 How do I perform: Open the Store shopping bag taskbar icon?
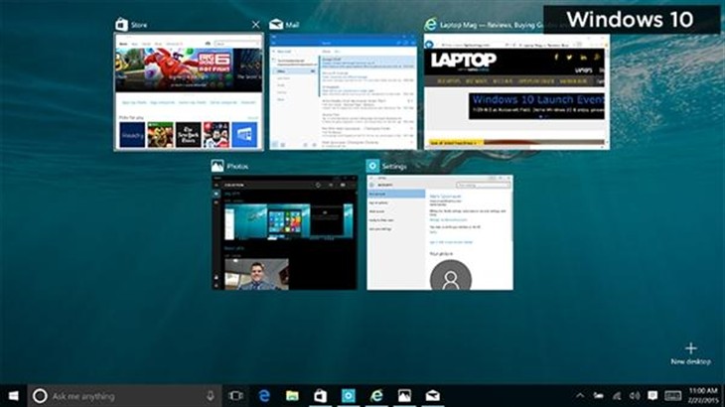point(320,396)
